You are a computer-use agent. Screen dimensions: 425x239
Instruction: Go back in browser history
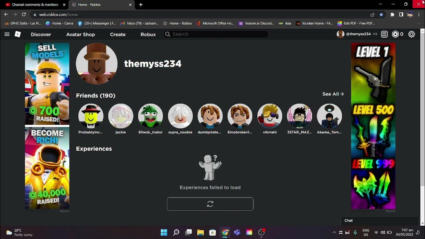point(6,15)
